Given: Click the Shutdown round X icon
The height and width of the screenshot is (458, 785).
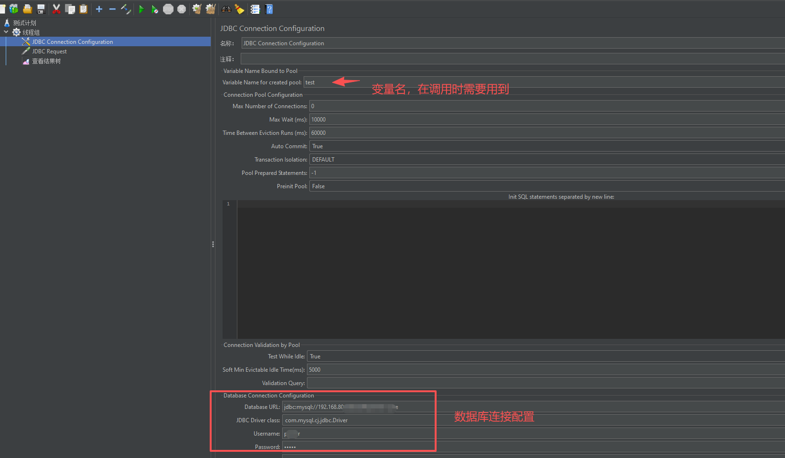Looking at the screenshot, I should 182,9.
